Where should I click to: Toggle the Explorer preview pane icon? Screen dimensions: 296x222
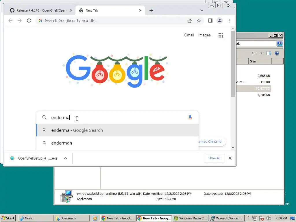(269, 53)
